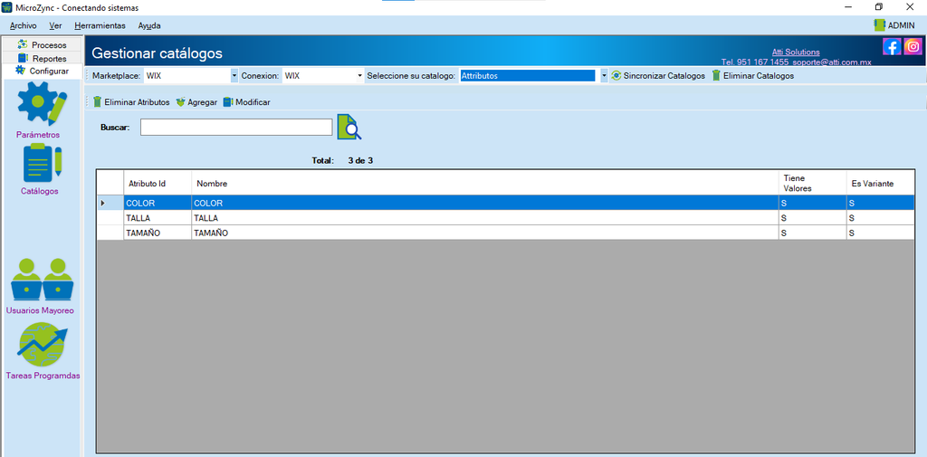Sort by Nombre column header
This screenshot has width=927, height=457.
click(x=485, y=184)
